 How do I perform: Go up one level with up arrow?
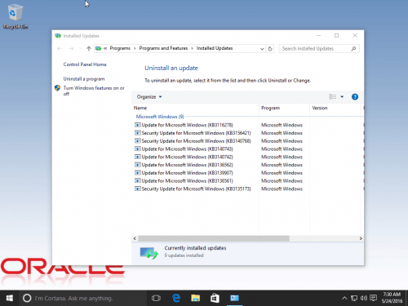pos(88,48)
